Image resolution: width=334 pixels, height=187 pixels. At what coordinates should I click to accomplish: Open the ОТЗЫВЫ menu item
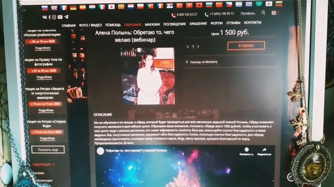click(x=233, y=23)
